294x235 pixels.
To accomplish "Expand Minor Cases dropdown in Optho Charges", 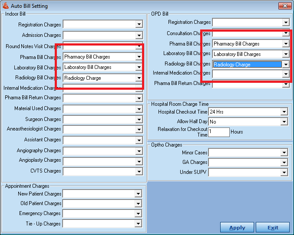I will [x=284, y=153].
